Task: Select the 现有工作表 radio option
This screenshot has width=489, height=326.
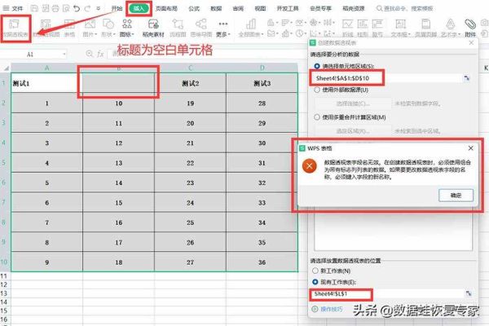Action: tap(315, 282)
